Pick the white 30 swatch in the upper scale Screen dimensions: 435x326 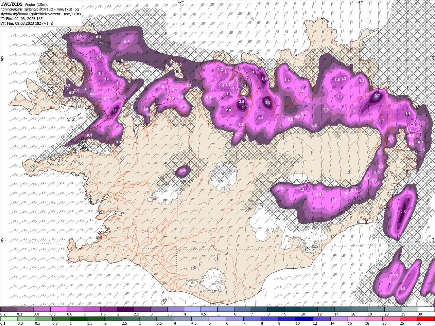426,309
